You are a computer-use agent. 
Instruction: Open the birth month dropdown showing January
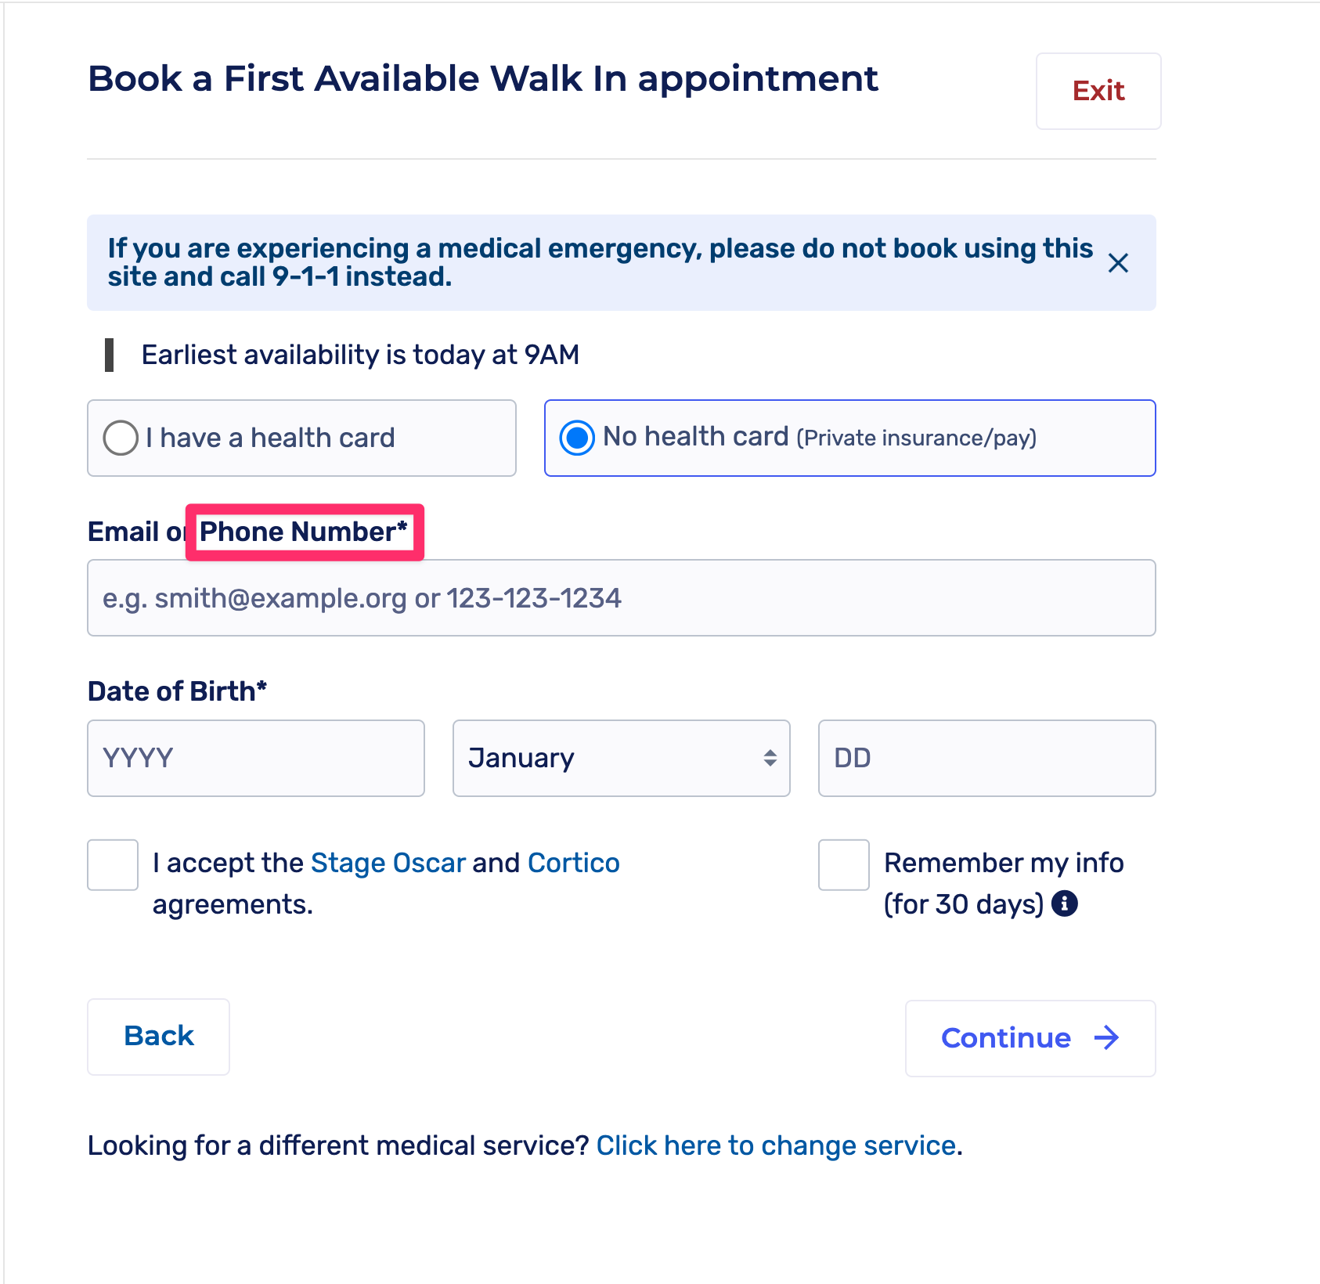click(x=620, y=758)
